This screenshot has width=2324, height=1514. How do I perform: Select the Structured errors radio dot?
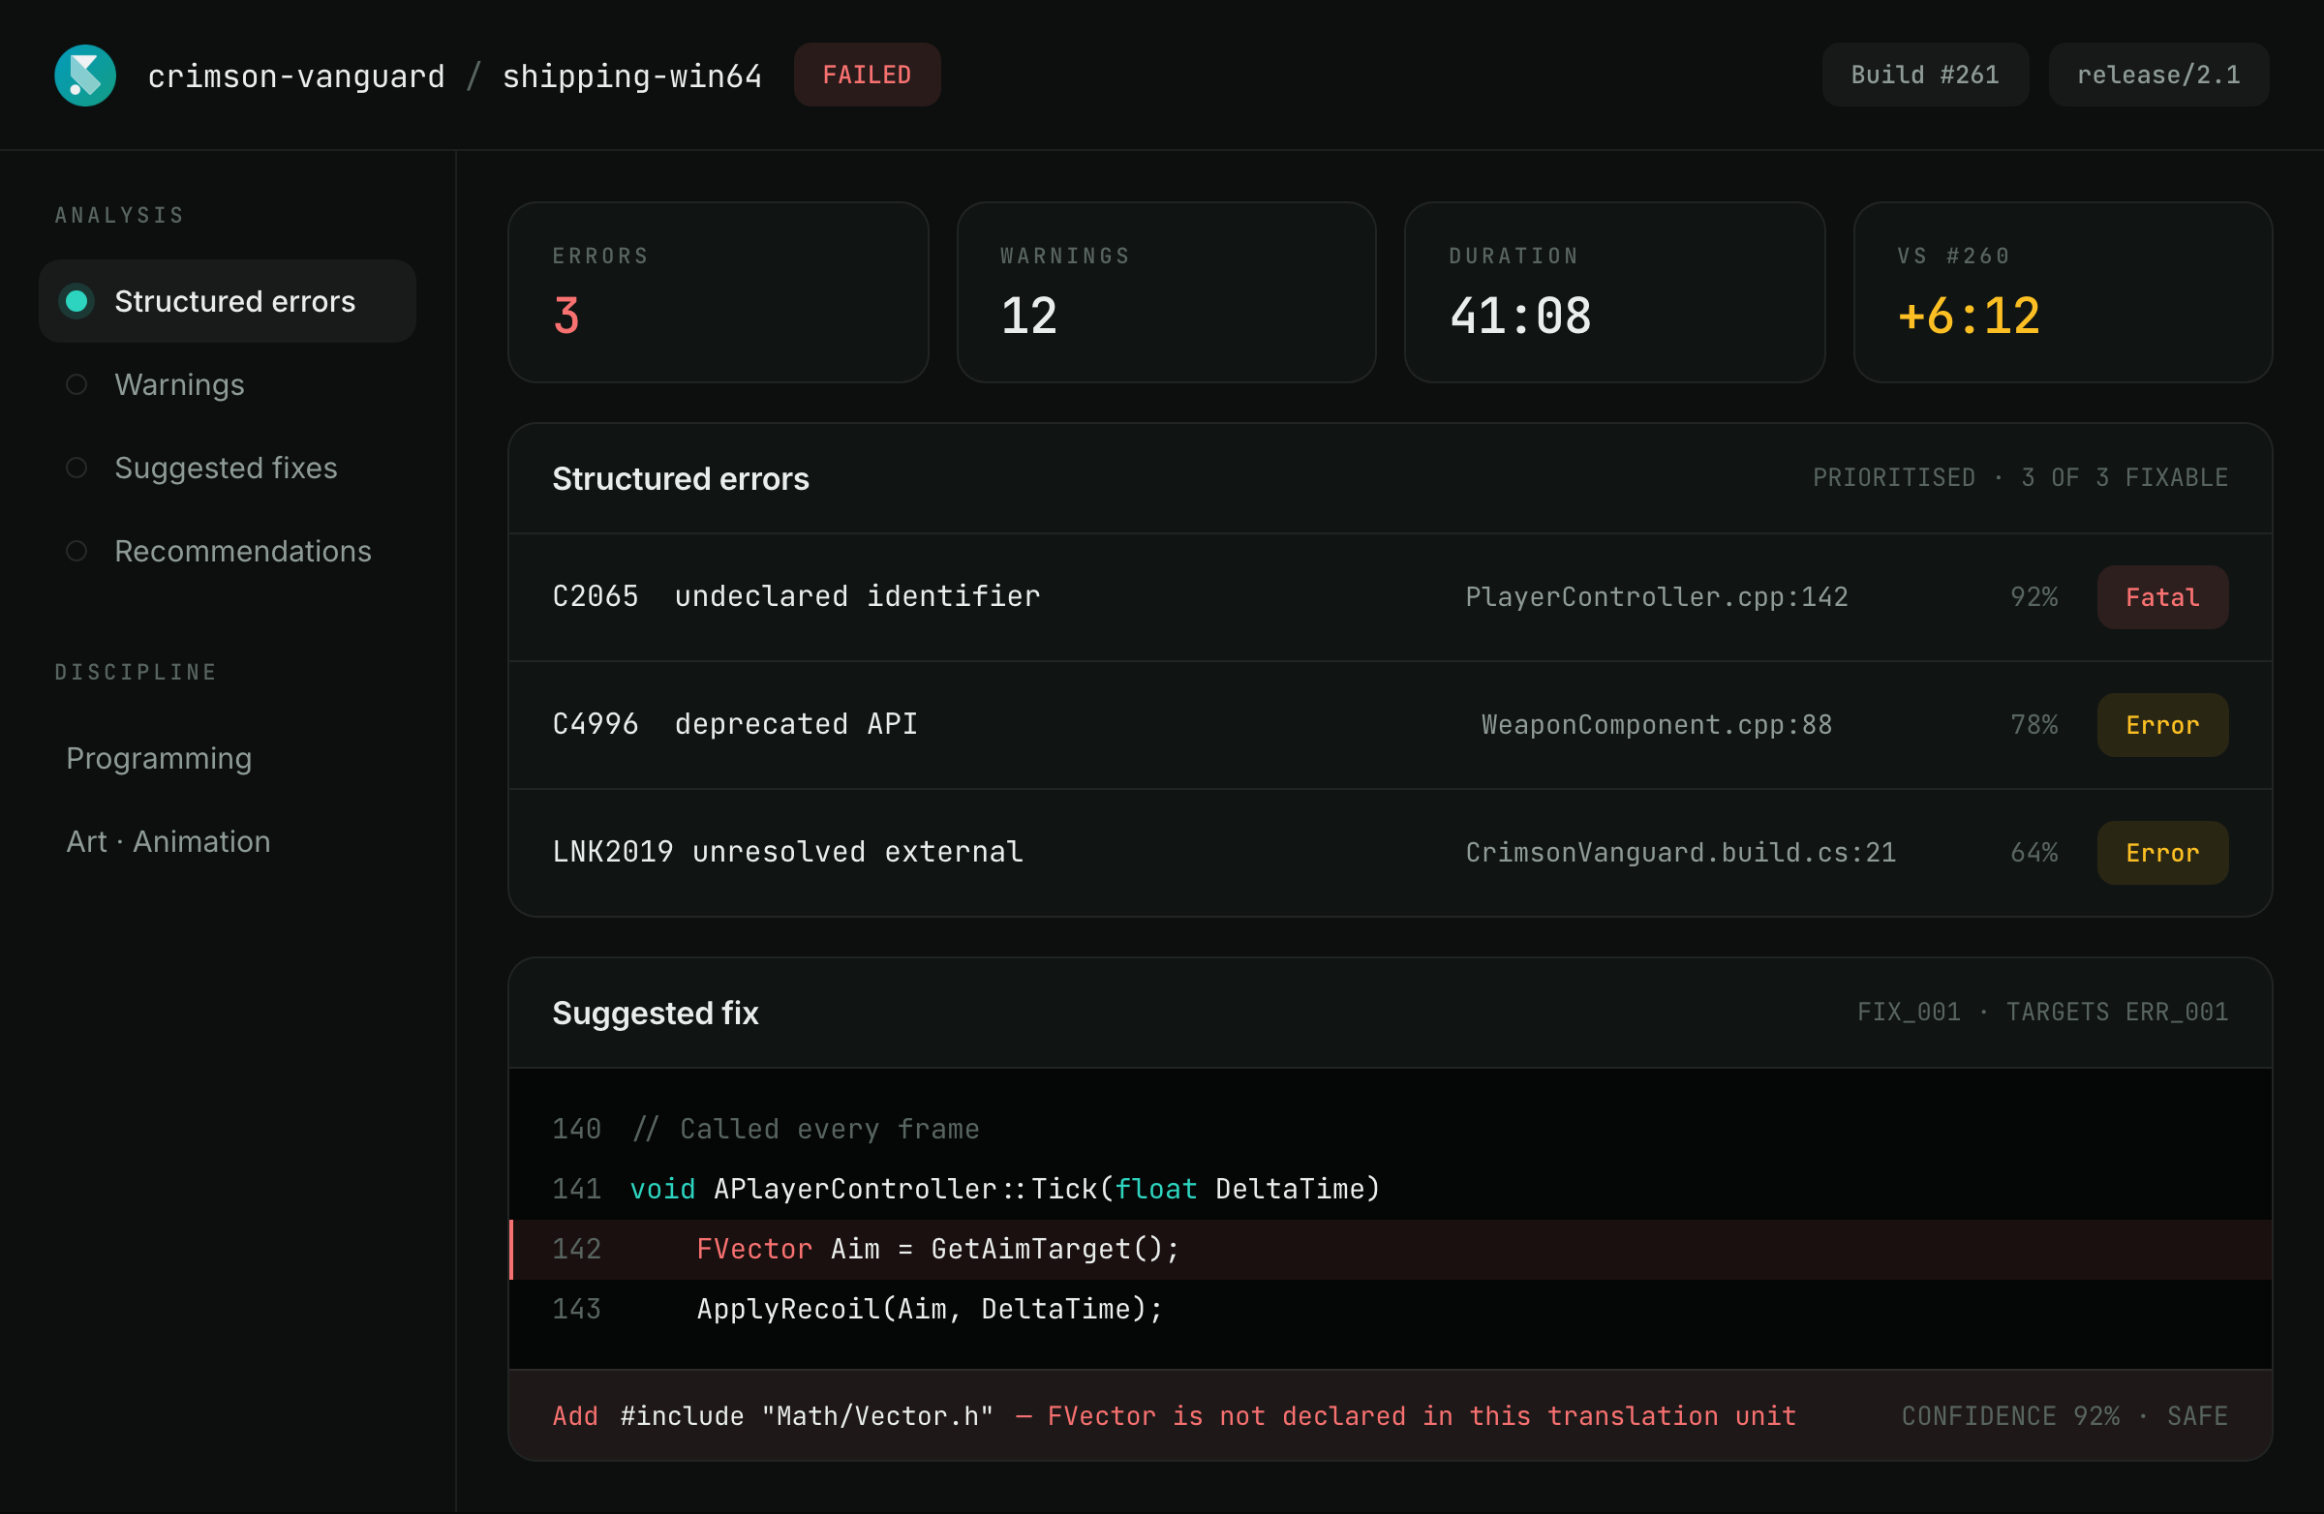76,301
